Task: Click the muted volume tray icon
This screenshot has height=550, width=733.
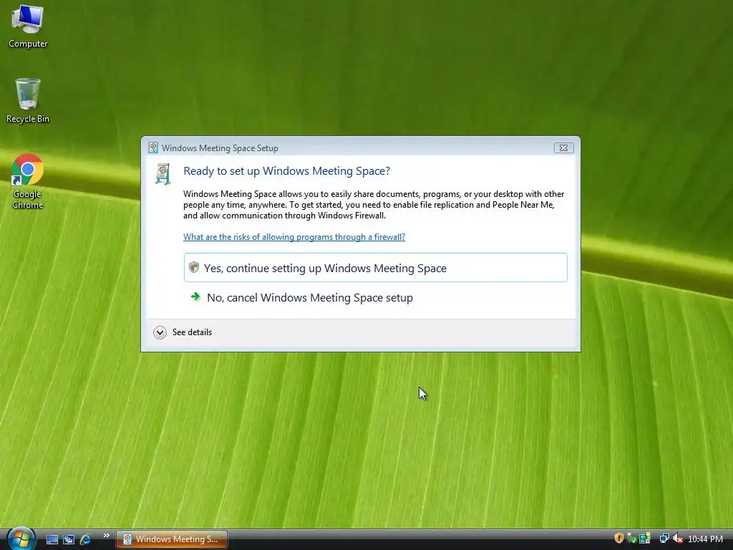Action: 678,539
